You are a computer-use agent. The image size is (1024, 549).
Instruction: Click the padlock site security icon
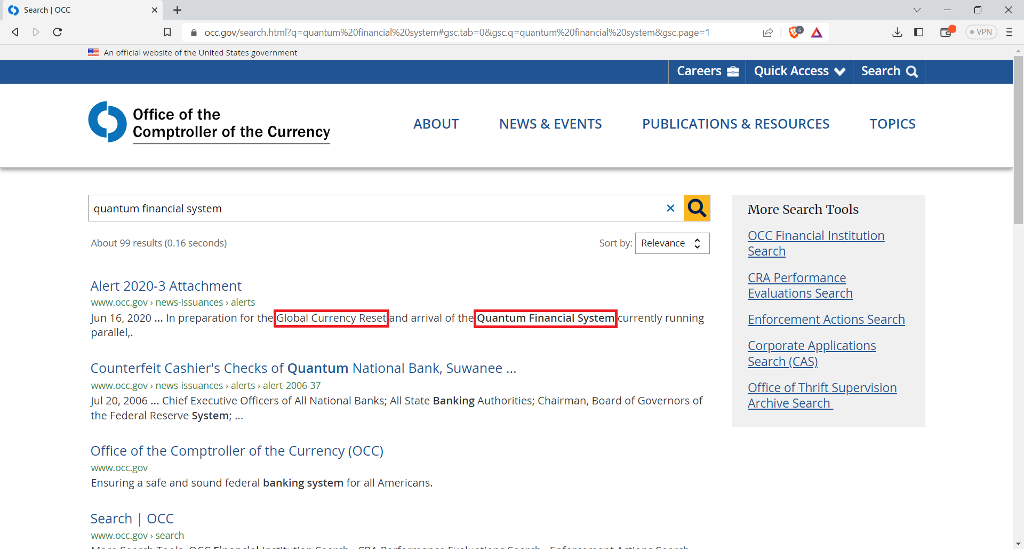click(194, 33)
